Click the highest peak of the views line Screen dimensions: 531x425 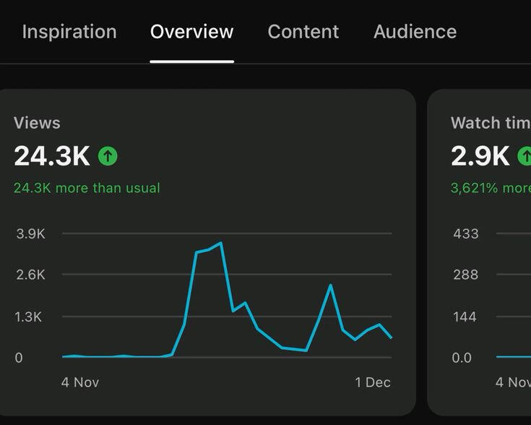221,243
